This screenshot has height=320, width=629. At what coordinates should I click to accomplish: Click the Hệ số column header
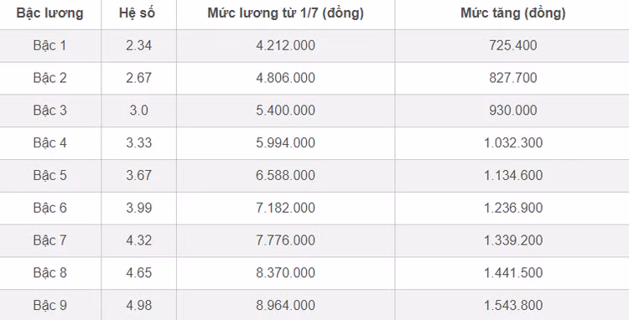click(x=137, y=13)
